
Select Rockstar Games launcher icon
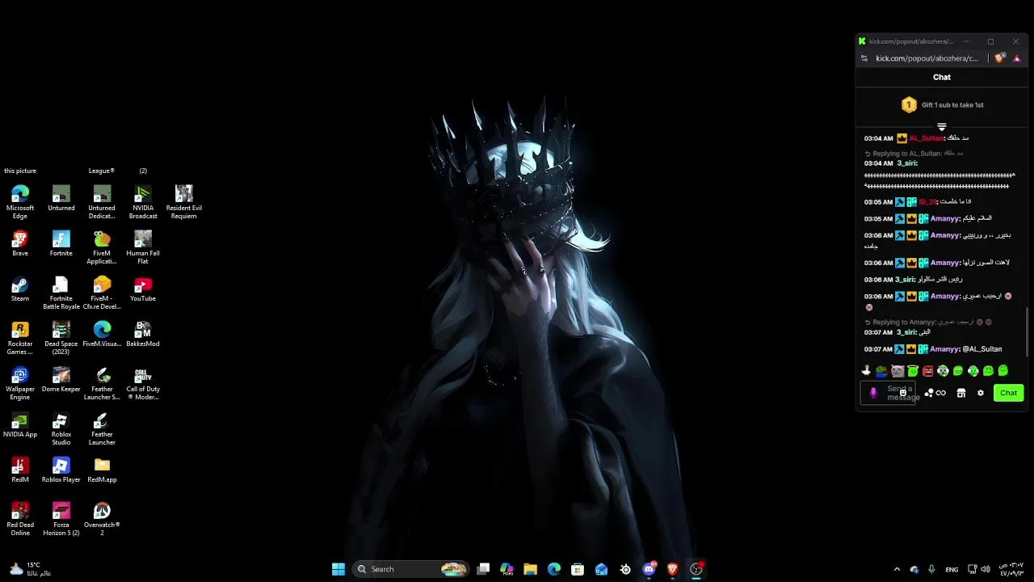pos(20,338)
